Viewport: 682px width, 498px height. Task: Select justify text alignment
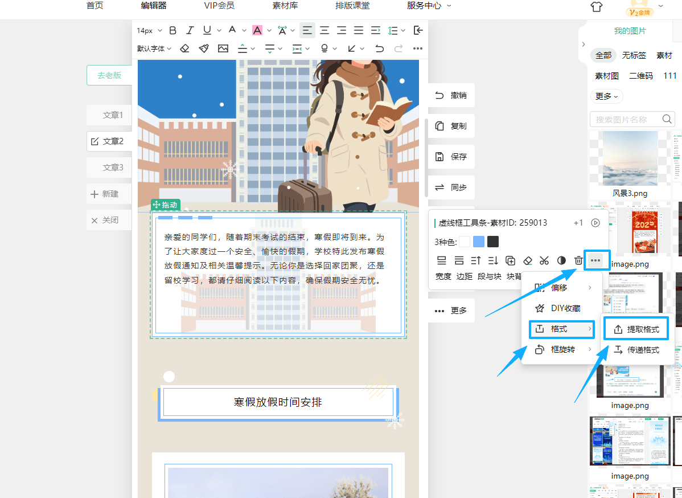[359, 30]
